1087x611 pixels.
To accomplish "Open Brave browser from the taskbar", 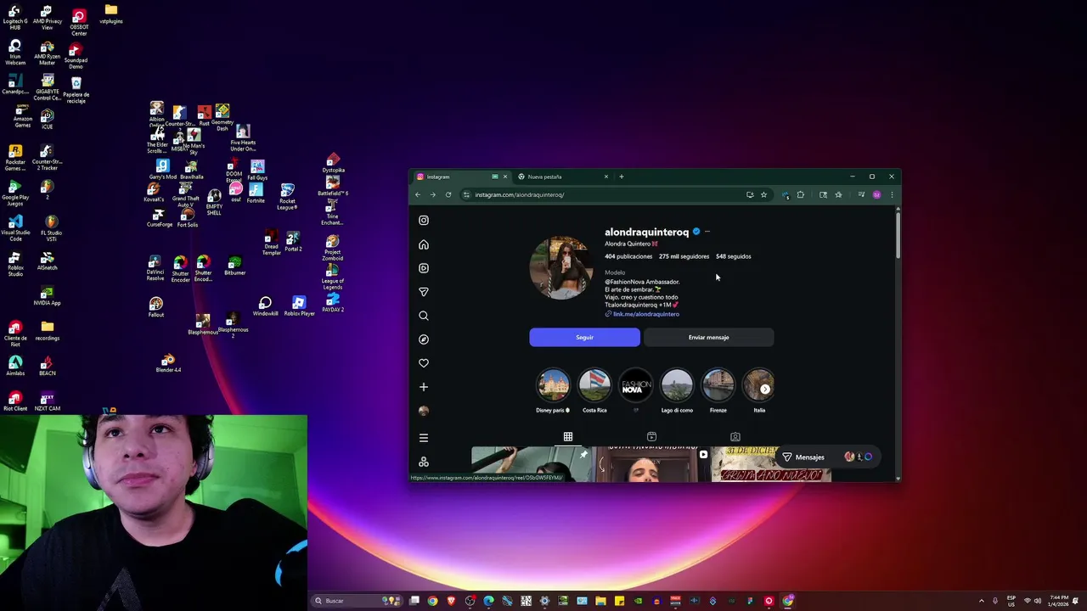I will 452,601.
